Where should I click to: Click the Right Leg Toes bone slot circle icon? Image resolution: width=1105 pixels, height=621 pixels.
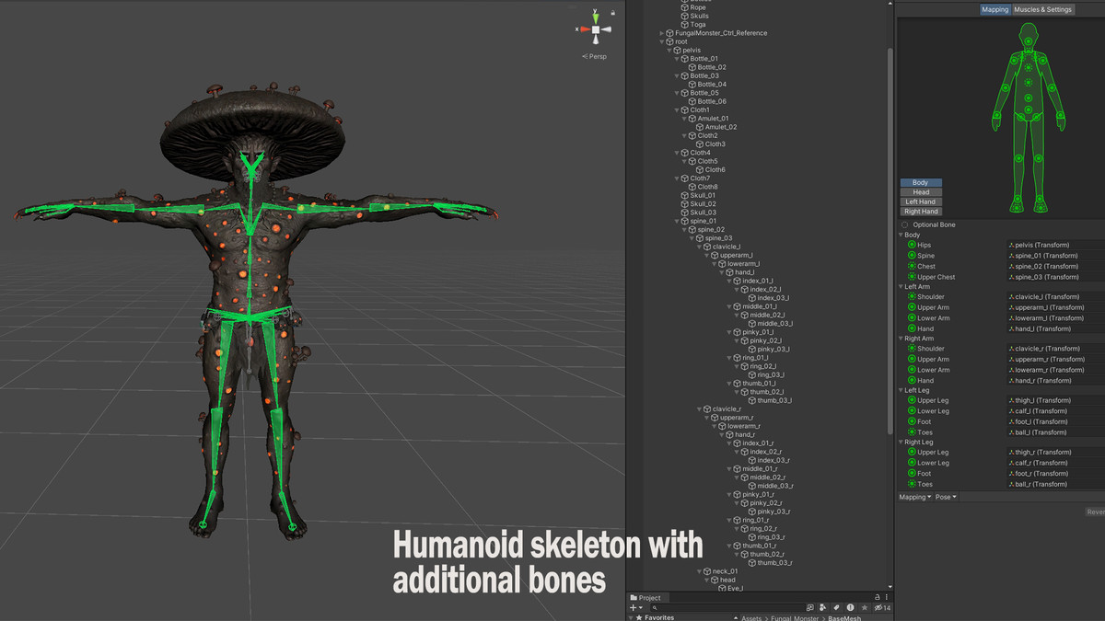click(x=912, y=484)
